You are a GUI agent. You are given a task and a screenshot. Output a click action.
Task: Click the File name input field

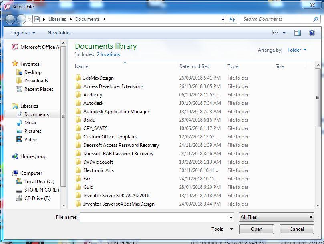pyautogui.click(x=154, y=217)
